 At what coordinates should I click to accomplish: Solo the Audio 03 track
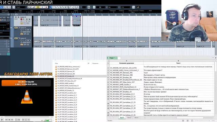(x=18, y=38)
